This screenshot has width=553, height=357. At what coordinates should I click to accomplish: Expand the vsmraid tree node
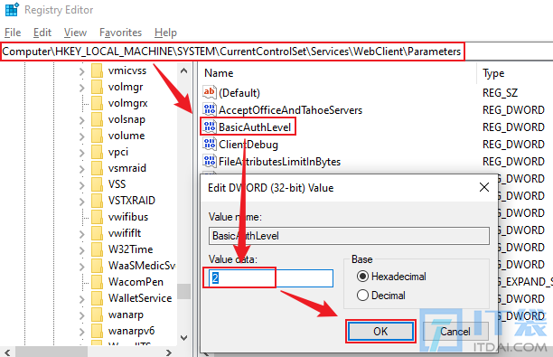[82, 169]
